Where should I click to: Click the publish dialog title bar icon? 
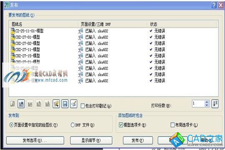[6, 5]
